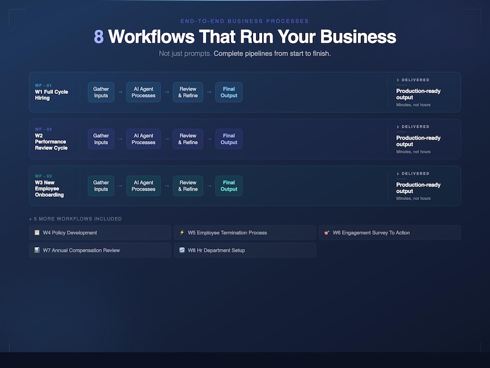The width and height of the screenshot is (490, 368).
Task: Click Production-ready output in the W2 row
Action: [x=418, y=141]
